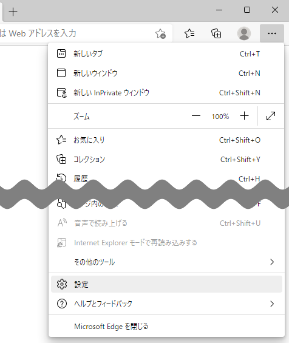Click the 100% zoom value

(220, 117)
